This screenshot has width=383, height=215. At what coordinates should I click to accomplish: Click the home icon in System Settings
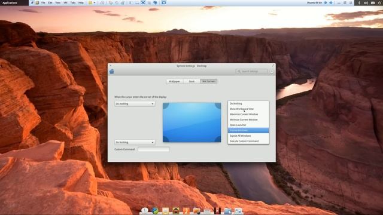(x=112, y=71)
